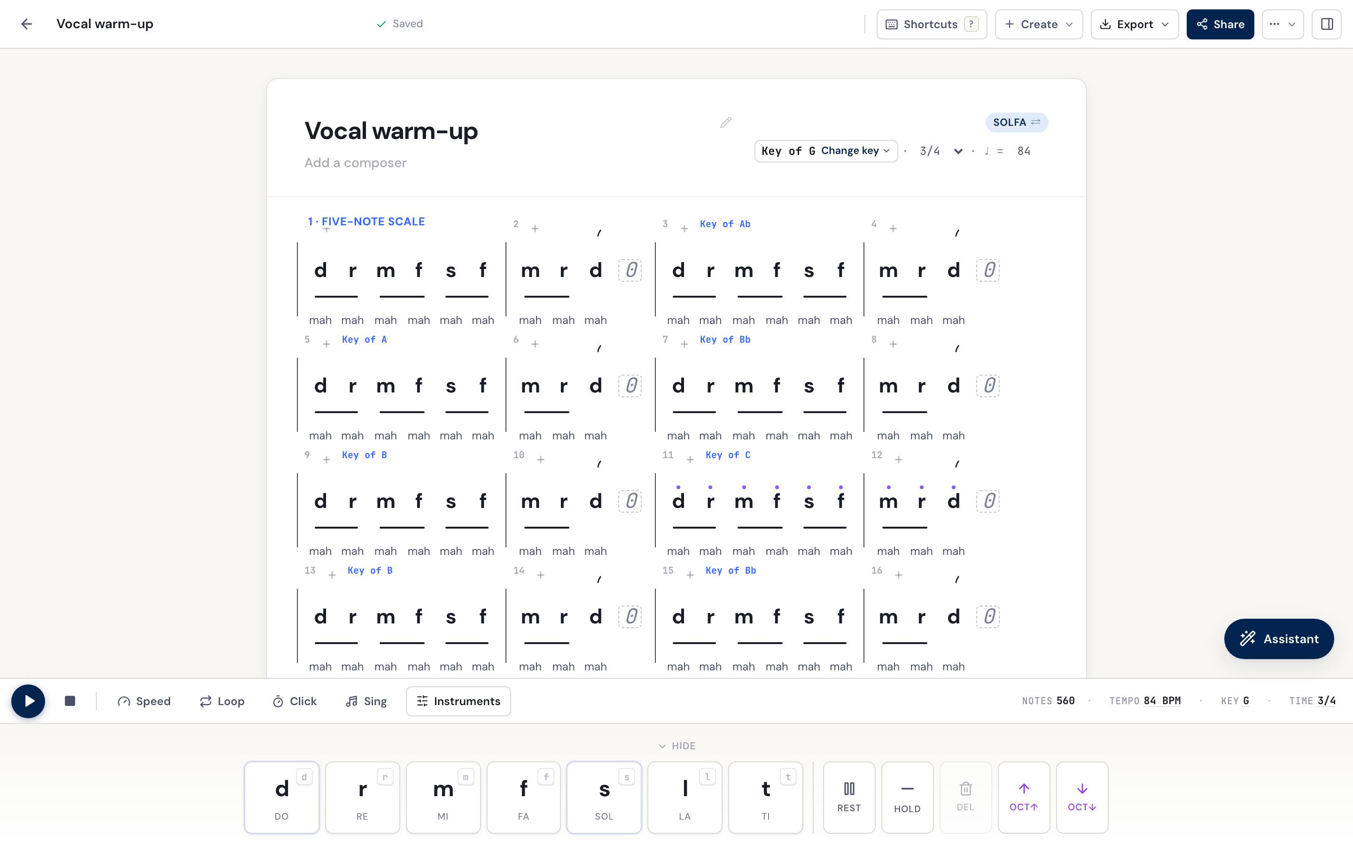Toggle SOLFA notation mode
The width and height of the screenshot is (1353, 845).
[1017, 123]
